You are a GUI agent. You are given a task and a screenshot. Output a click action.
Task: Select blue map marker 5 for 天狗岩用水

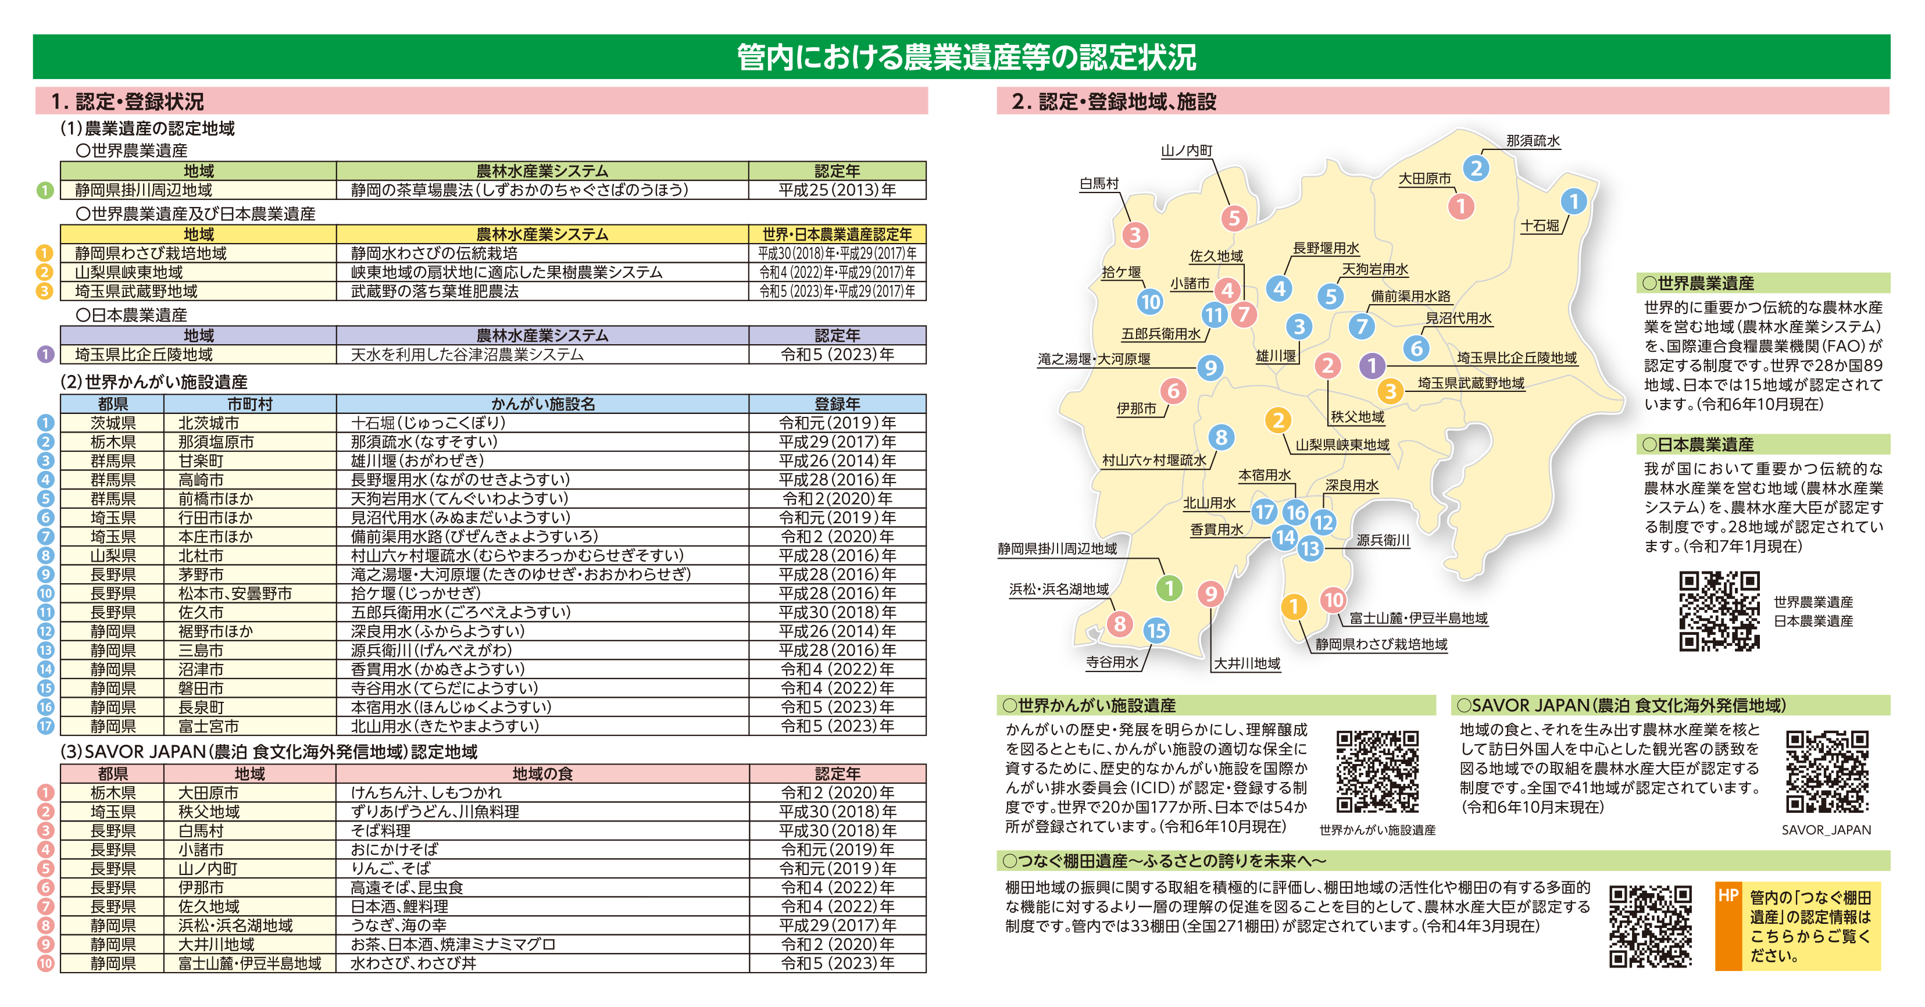[x=1331, y=297]
